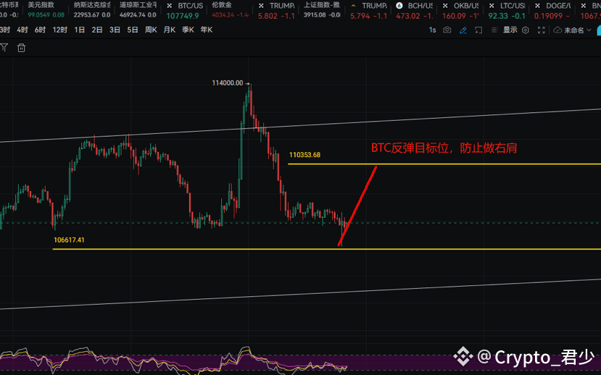Select the red rebound trend line

click(357, 206)
